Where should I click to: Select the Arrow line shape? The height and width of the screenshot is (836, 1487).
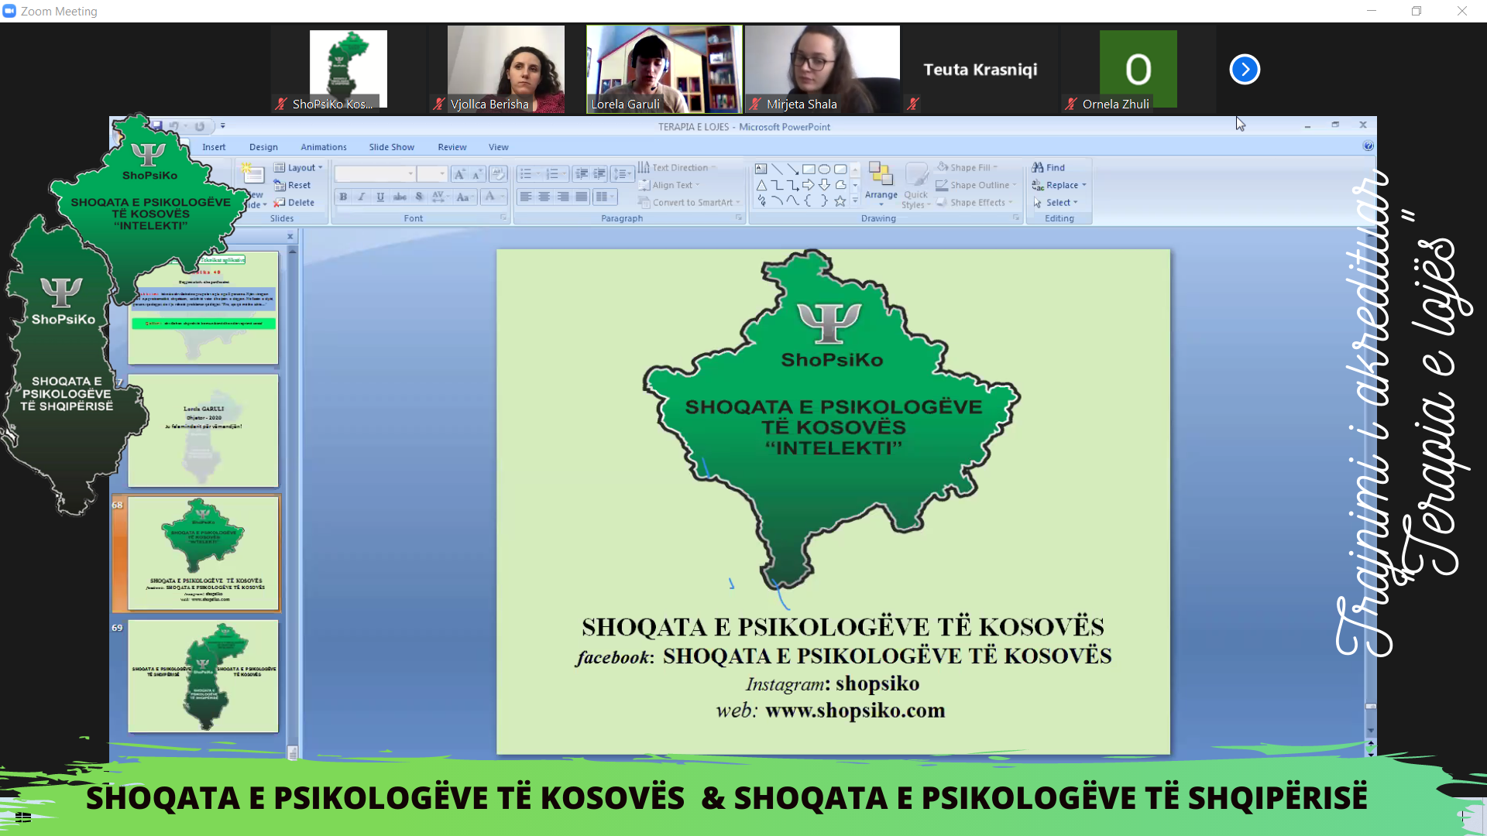pos(793,169)
